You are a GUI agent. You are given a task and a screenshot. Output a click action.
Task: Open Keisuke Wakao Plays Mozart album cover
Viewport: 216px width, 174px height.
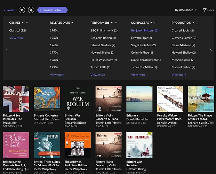170,99
